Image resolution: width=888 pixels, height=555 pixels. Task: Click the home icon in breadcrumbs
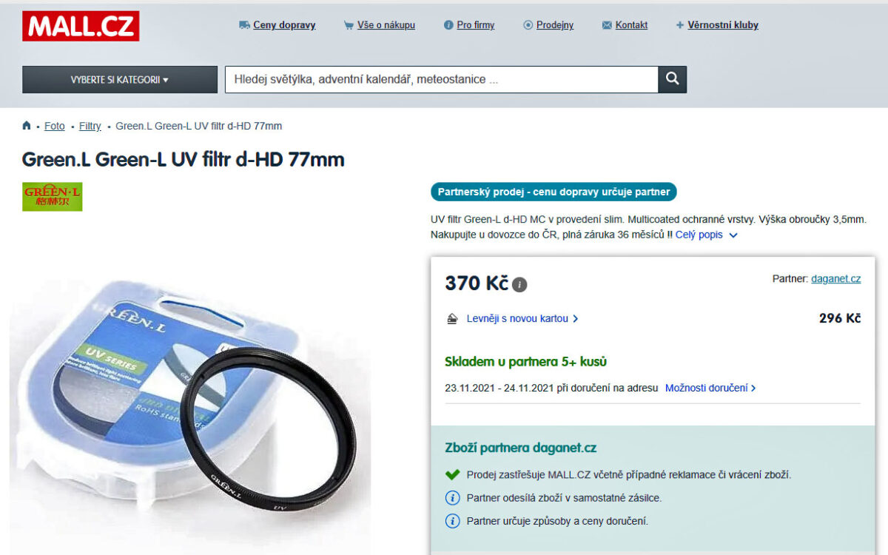click(x=27, y=126)
